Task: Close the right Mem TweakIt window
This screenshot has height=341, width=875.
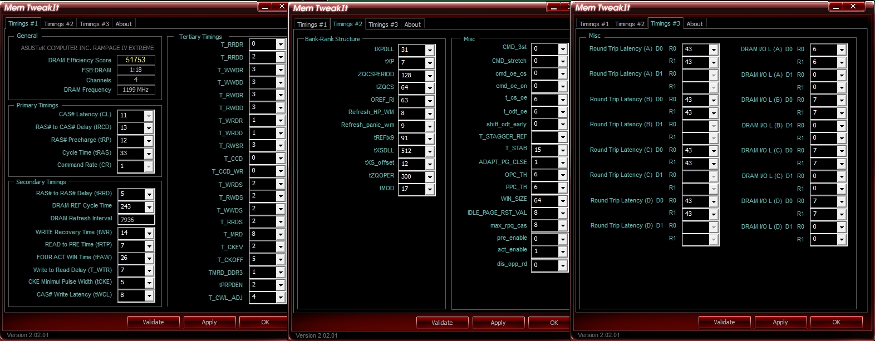Action: point(853,7)
